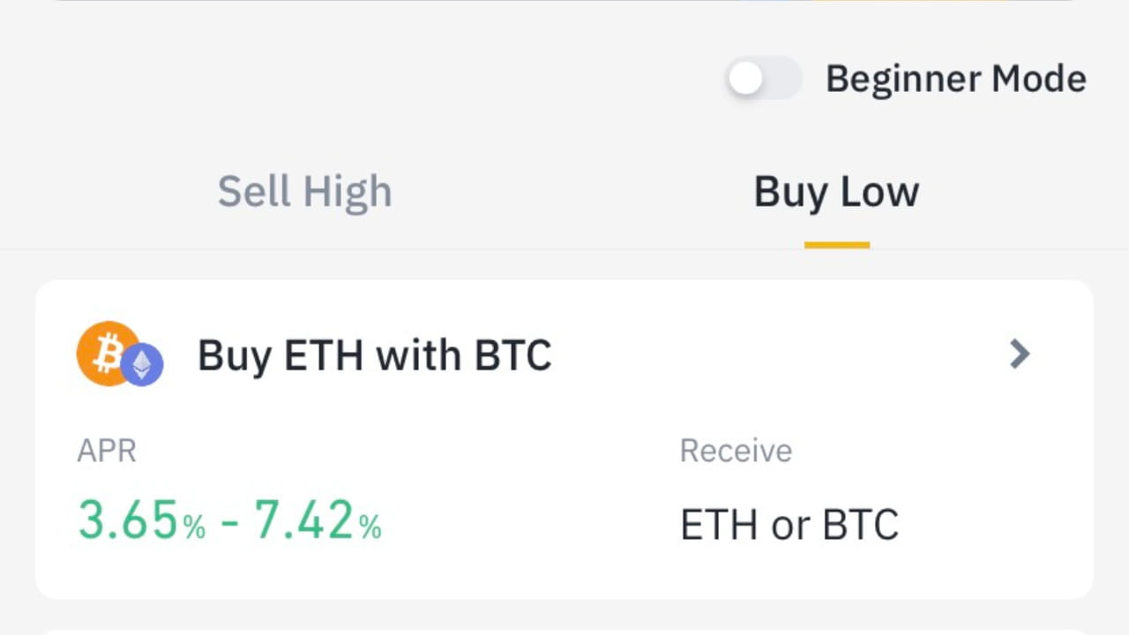Select the crypto pair icon beside product title
The height and width of the screenshot is (635, 1129).
click(x=120, y=354)
